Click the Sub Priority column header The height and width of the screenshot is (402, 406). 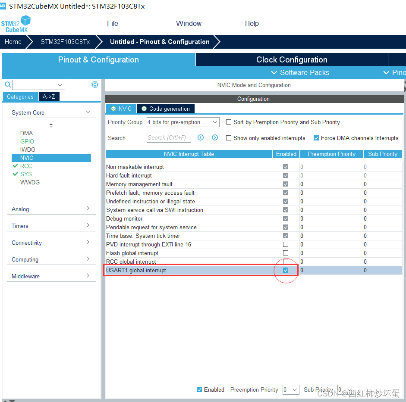(383, 154)
